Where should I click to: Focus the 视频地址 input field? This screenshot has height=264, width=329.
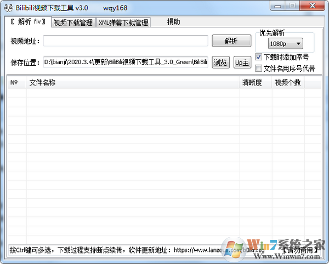(x=126, y=41)
